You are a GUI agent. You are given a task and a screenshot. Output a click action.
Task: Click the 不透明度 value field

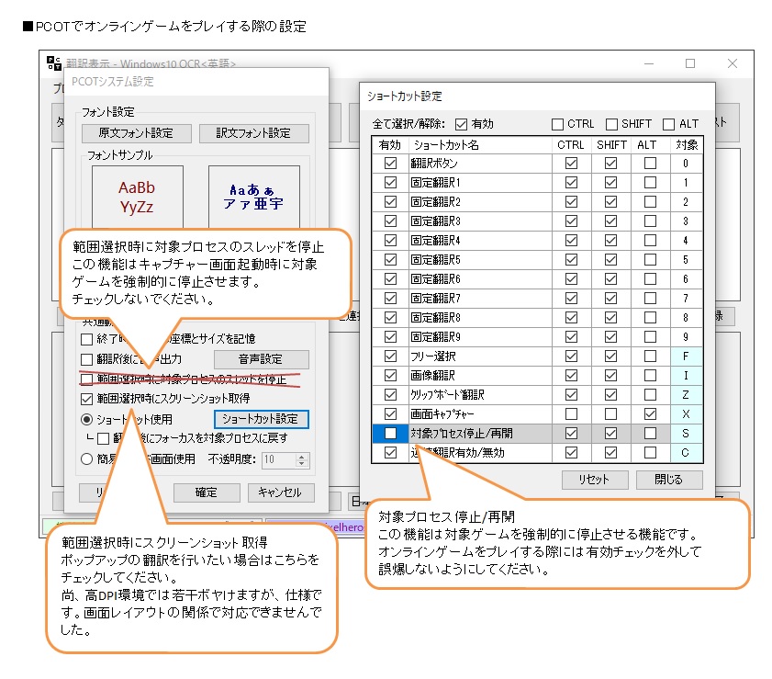coord(278,459)
